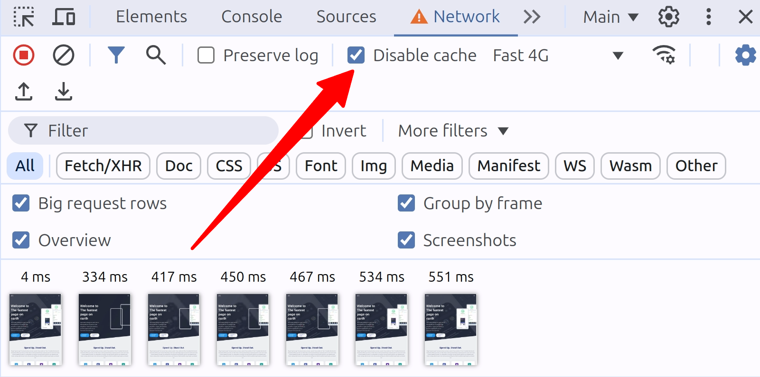Switch to the Sources tab
Viewport: 760px width, 377px height.
pyautogui.click(x=346, y=17)
